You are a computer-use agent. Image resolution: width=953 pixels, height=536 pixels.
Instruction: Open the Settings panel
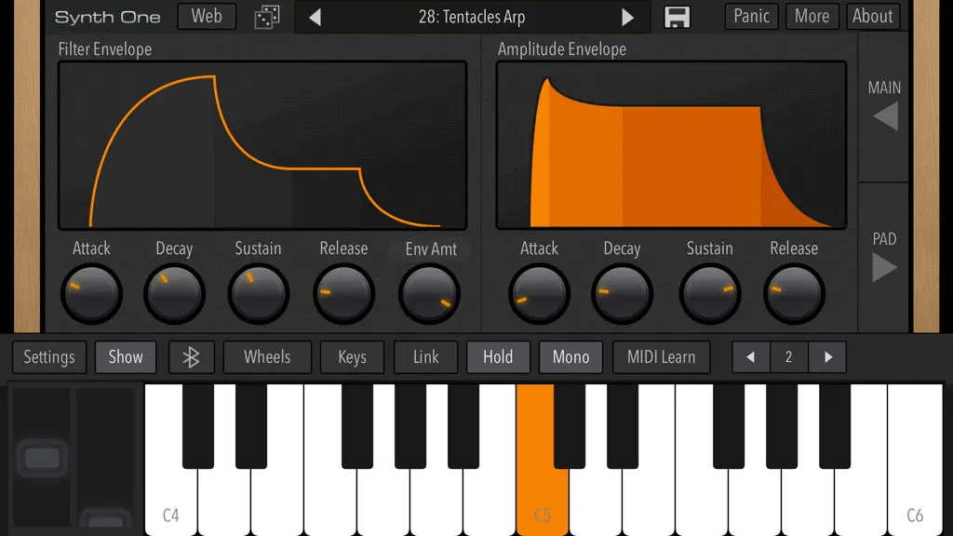coord(49,357)
